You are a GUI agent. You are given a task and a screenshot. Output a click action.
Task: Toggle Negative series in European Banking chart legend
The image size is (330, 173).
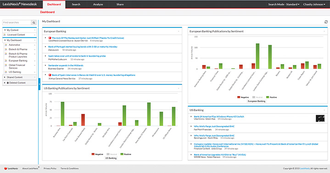coord(243,97)
